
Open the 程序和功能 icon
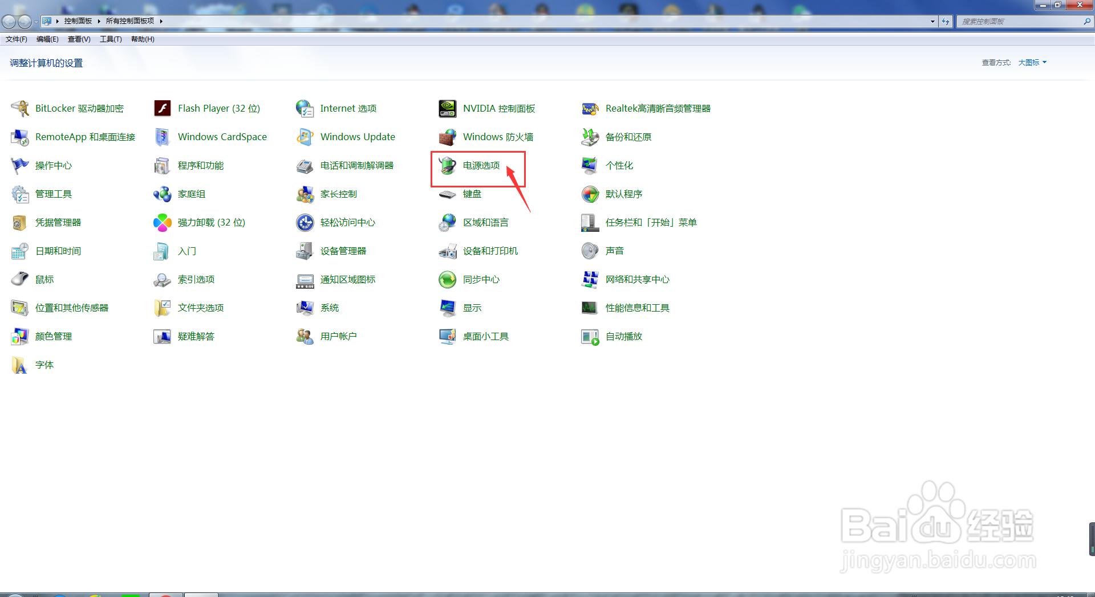(163, 165)
